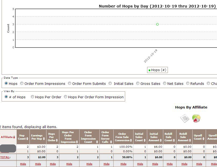Image resolution: width=217 pixels, height=167 pixels.
Task: Select Refunds data type radio
Action: (x=188, y=83)
